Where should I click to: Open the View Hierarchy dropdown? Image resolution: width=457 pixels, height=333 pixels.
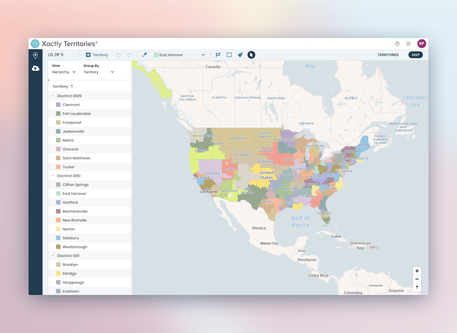coord(64,72)
